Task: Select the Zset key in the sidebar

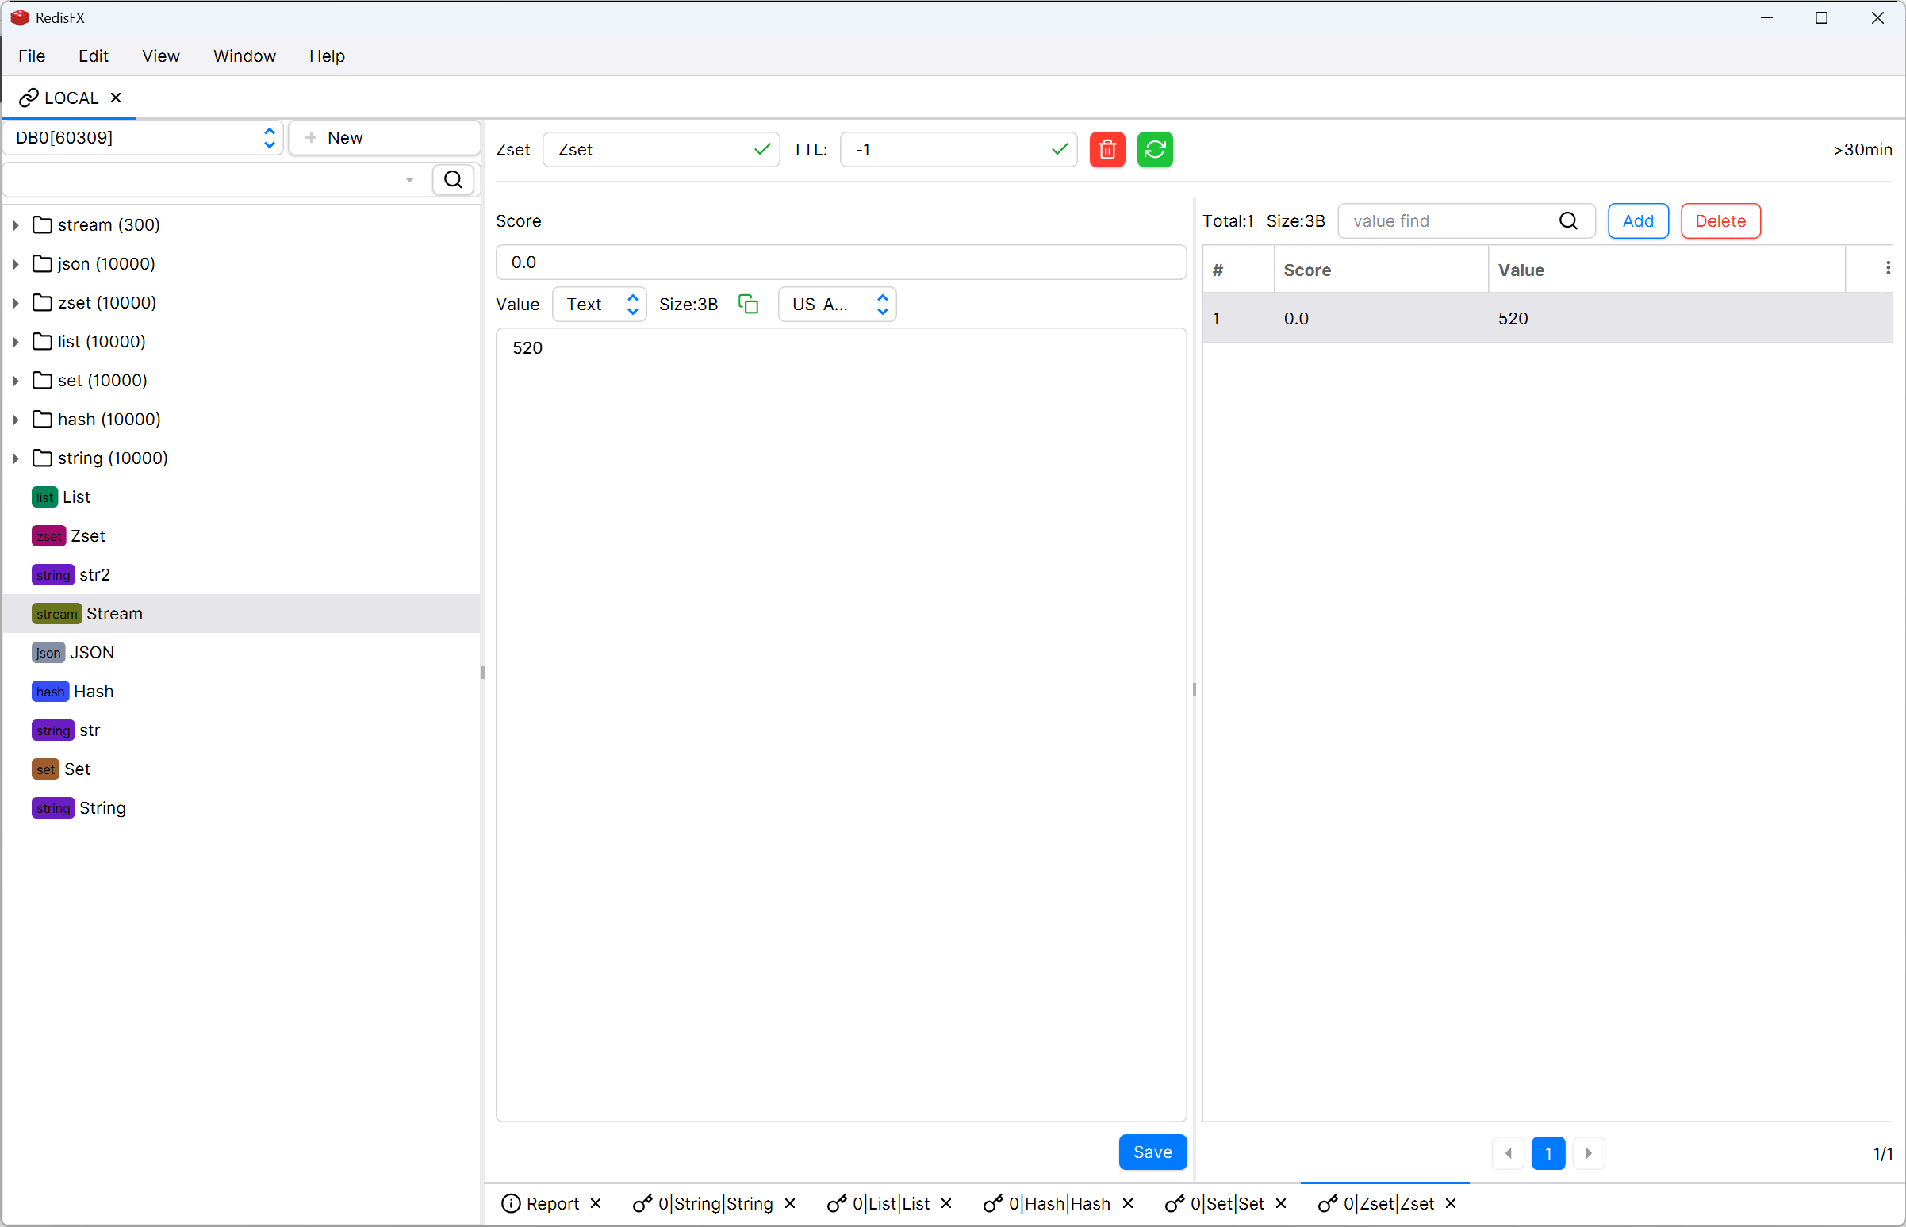Action: pos(87,536)
